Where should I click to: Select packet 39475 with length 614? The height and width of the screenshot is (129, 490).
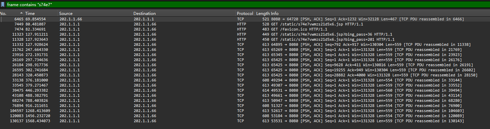point(245,90)
